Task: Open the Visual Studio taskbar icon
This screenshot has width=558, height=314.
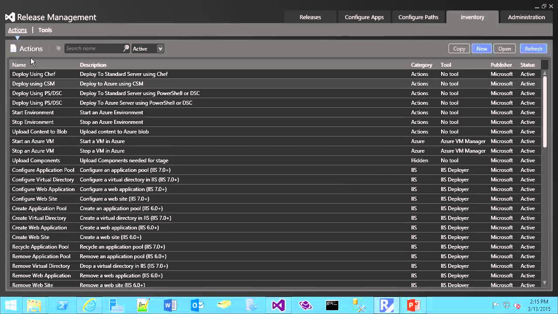Action: pyautogui.click(x=278, y=305)
